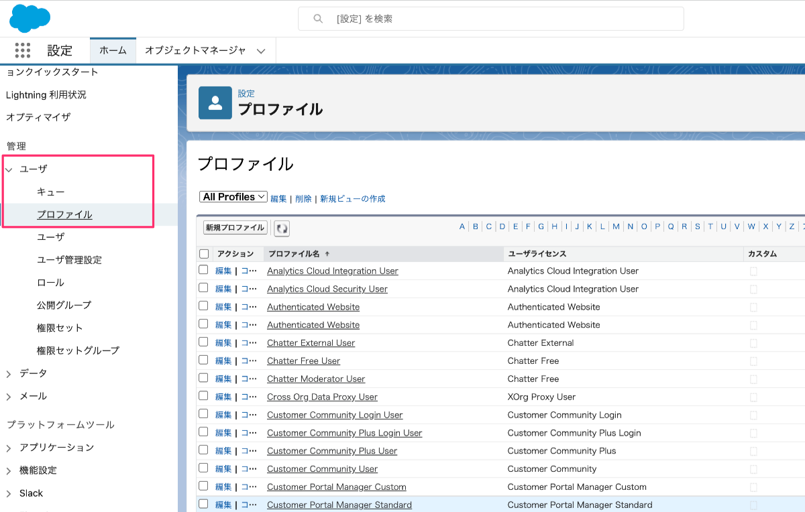Check the Customer Community Login User row
The image size is (805, 512).
(204, 414)
